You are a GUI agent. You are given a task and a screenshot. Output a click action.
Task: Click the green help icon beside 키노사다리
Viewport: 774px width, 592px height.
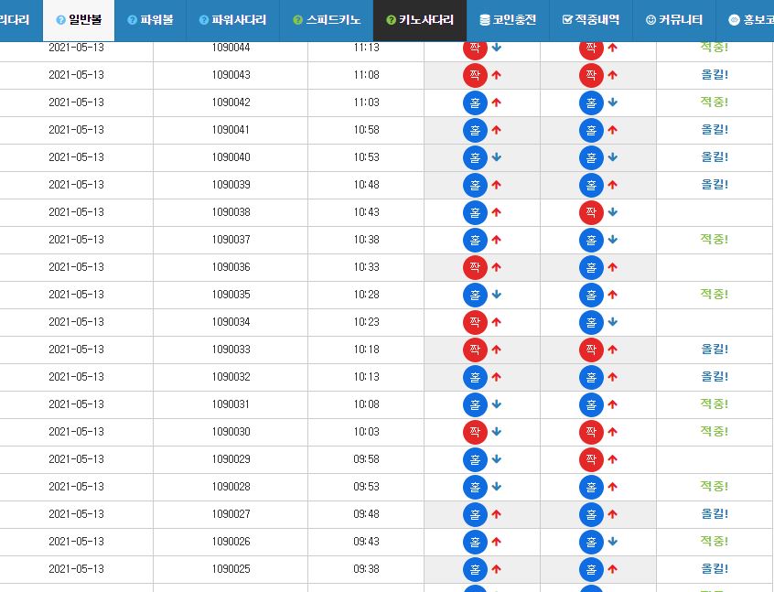pos(391,20)
